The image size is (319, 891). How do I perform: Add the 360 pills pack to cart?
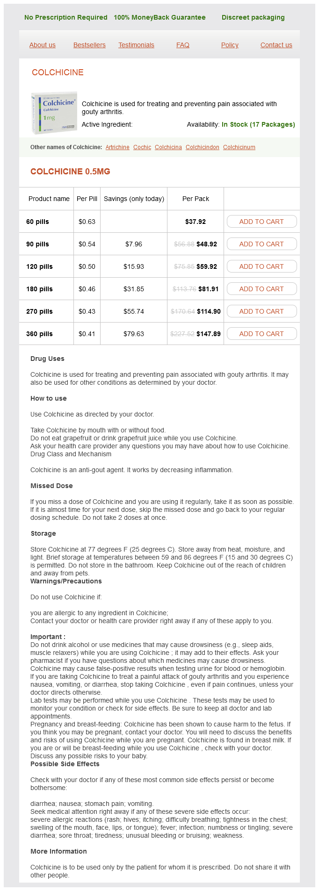(x=261, y=334)
